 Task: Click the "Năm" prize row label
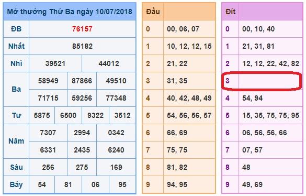pyautogui.click(x=16, y=141)
